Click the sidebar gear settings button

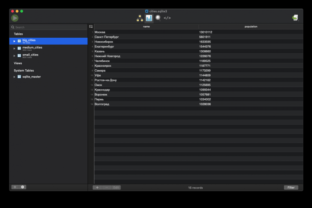23,187
